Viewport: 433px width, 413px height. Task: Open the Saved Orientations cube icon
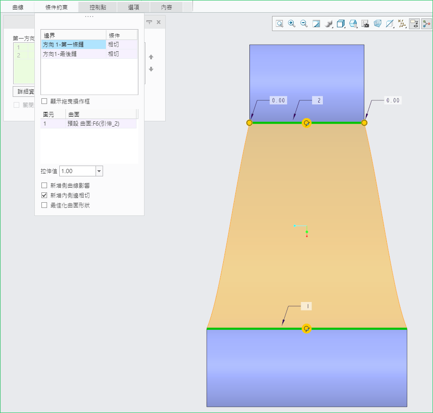click(341, 24)
